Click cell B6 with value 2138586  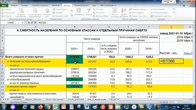tap(74, 57)
